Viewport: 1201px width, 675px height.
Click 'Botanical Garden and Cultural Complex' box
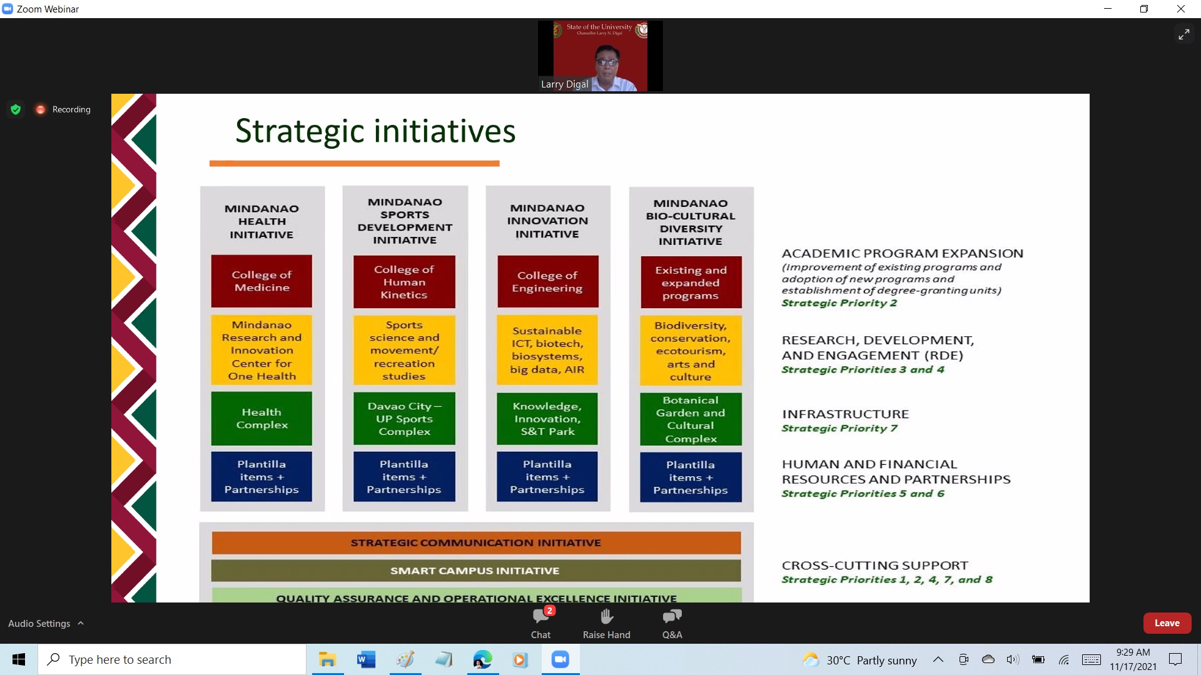click(x=691, y=419)
